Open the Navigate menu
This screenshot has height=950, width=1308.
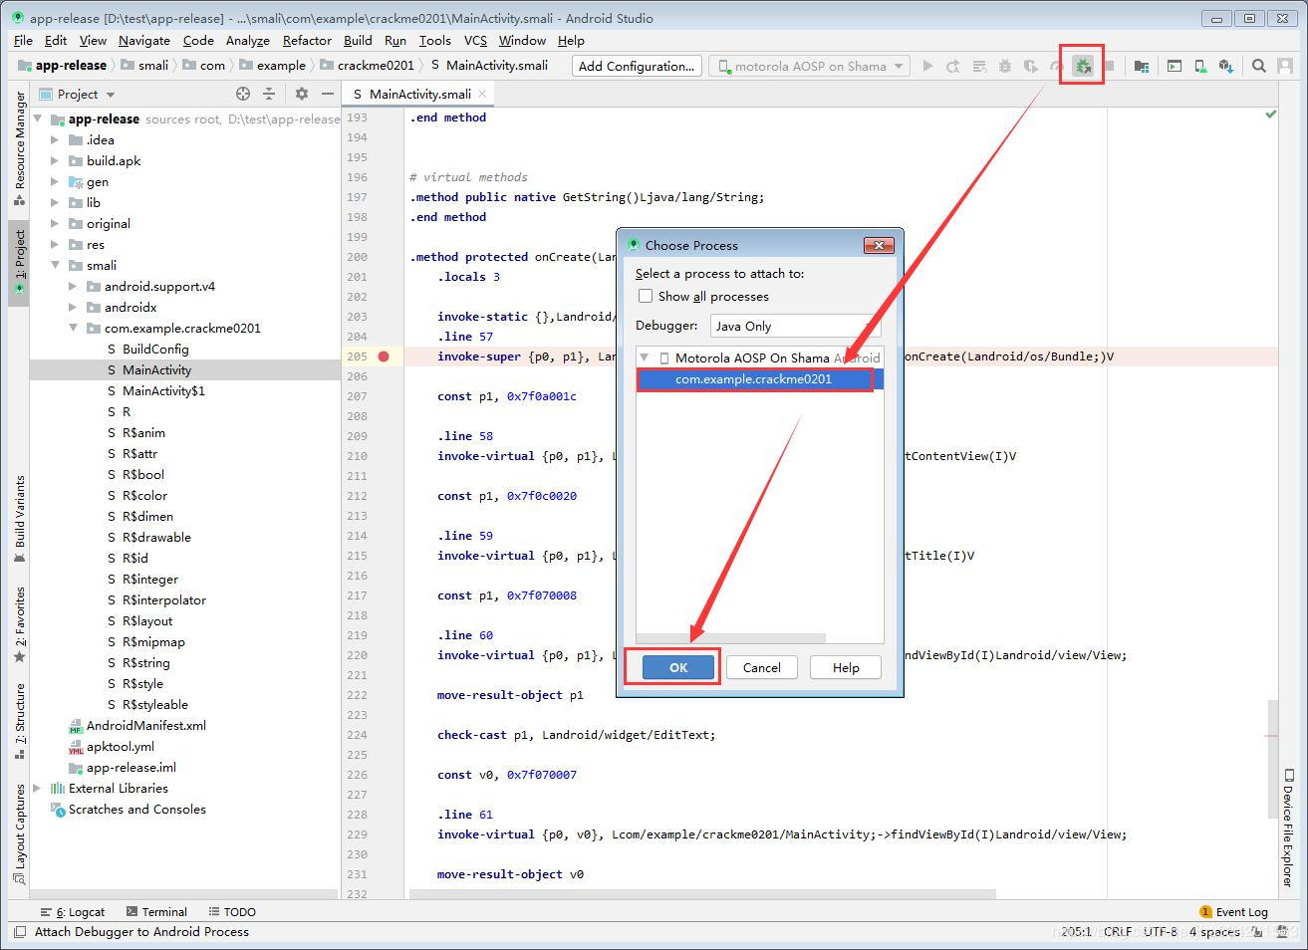143,40
